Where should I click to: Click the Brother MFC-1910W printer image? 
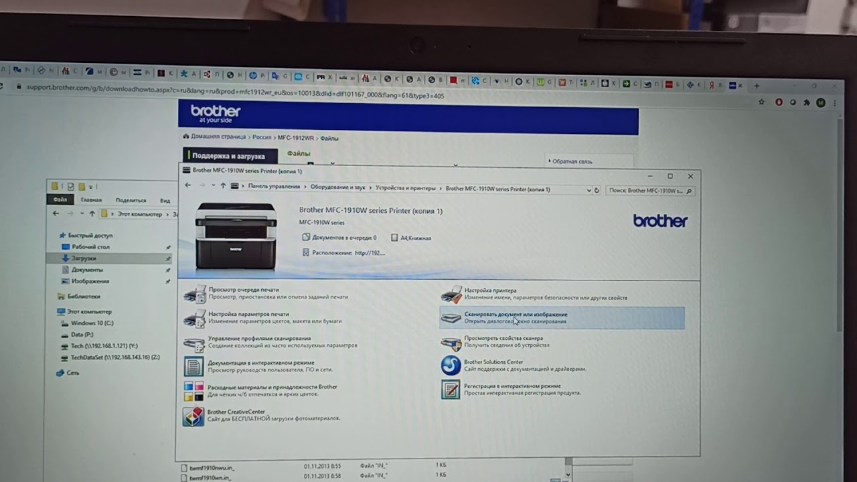click(x=236, y=236)
